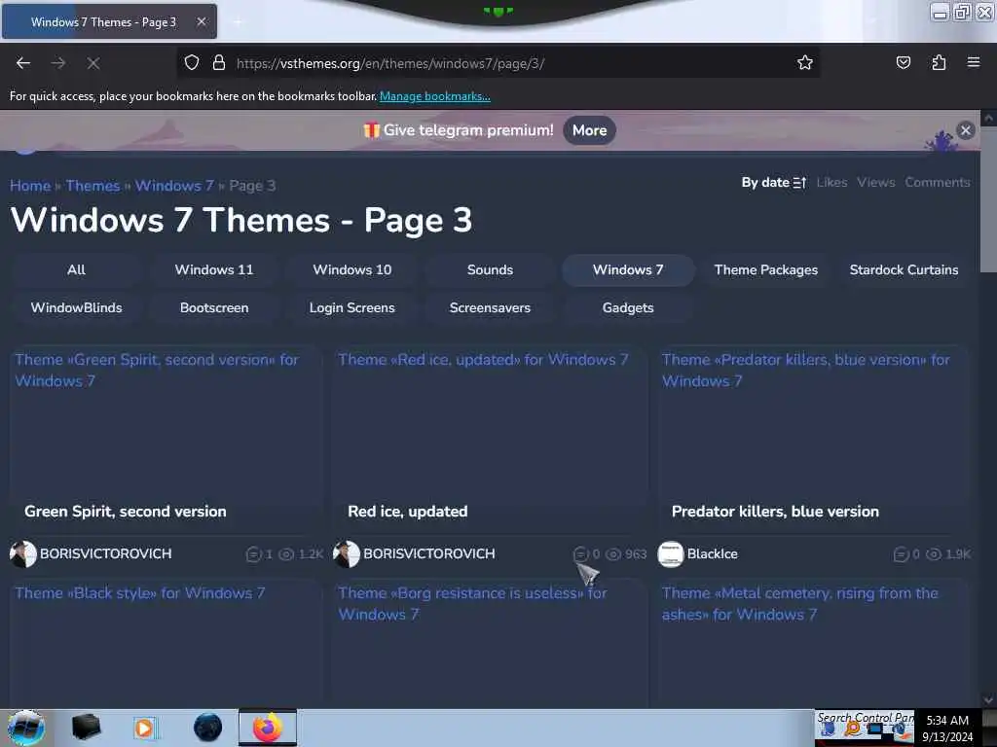Dismiss the telegram premium banner
This screenshot has height=747, width=997.
click(965, 130)
